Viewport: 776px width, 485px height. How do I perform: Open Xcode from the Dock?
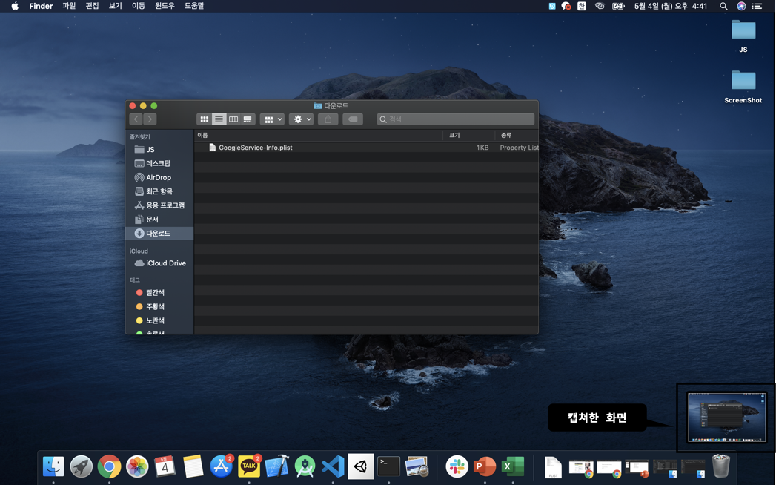click(x=276, y=466)
